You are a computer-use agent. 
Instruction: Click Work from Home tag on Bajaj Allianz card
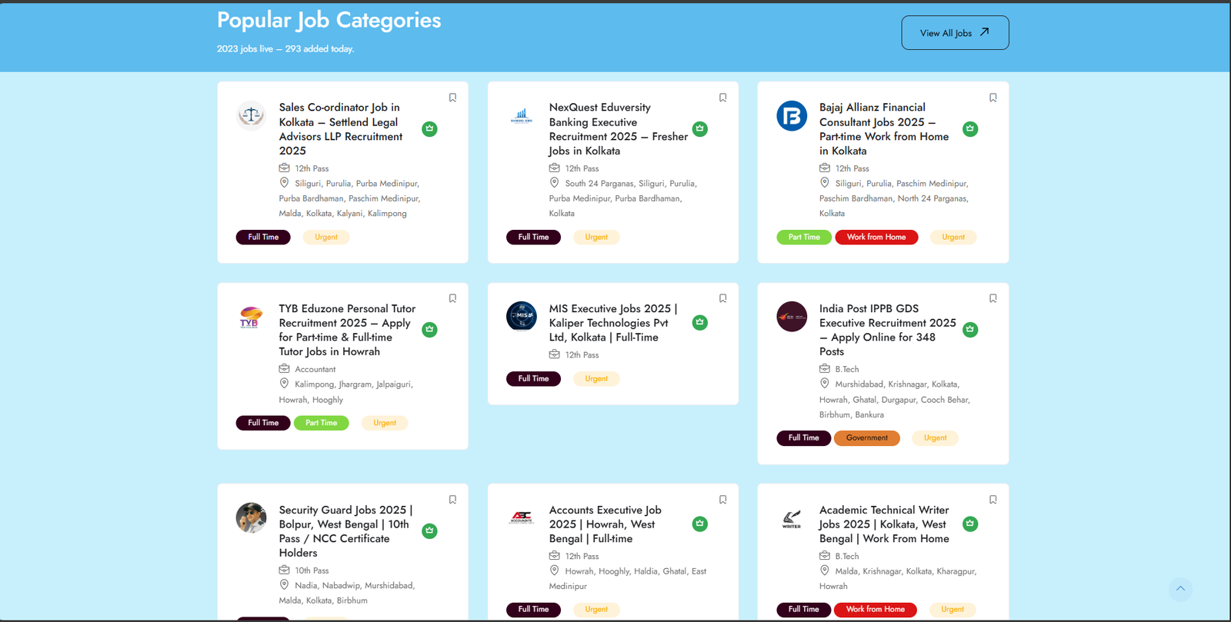pyautogui.click(x=876, y=237)
